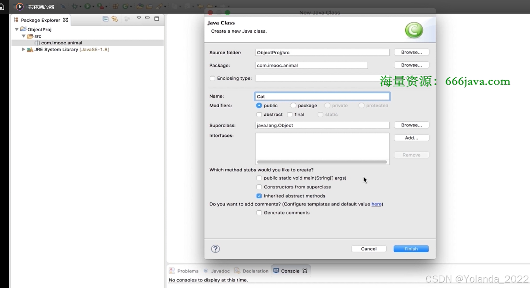Click the home icon at top-left corner
530x288 pixels.
coord(2,7)
